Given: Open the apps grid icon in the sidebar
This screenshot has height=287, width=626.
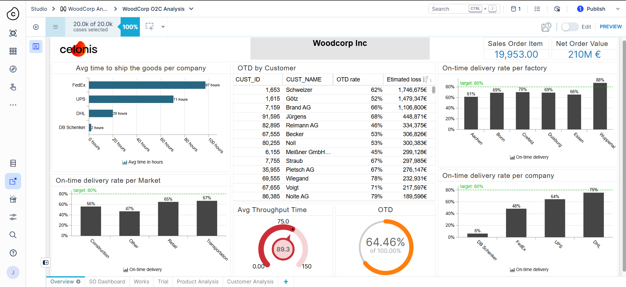Looking at the screenshot, I should 13,51.
